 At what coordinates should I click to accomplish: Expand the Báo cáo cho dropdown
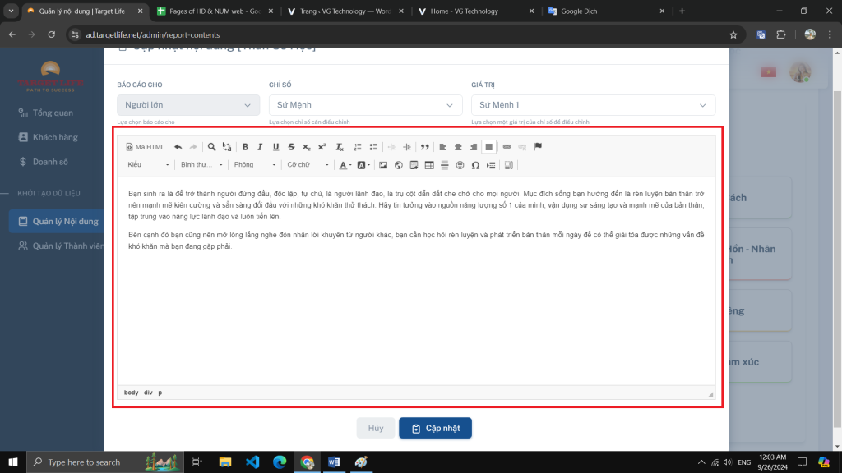click(188, 105)
